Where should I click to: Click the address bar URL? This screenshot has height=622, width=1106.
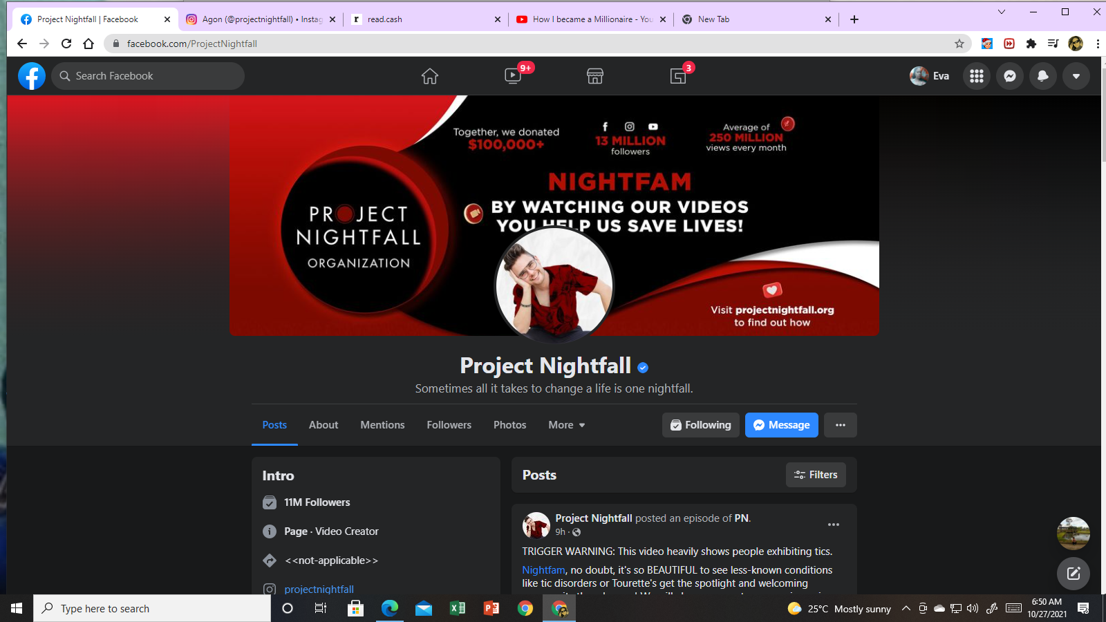(x=192, y=44)
